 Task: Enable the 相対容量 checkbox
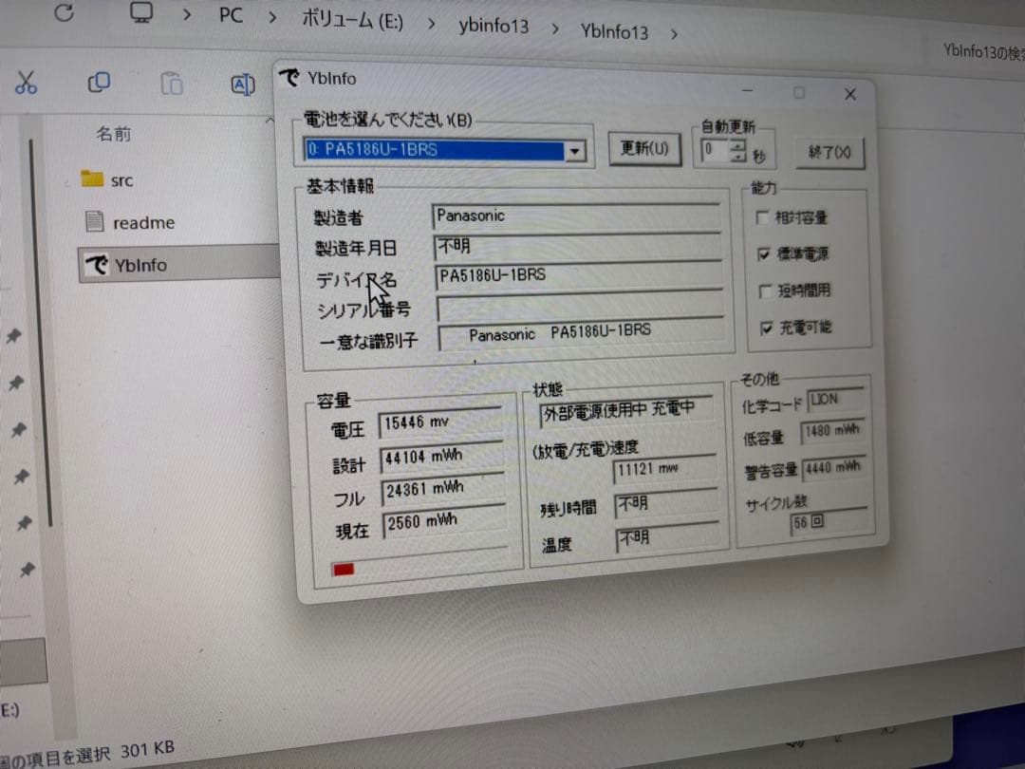[x=764, y=217]
